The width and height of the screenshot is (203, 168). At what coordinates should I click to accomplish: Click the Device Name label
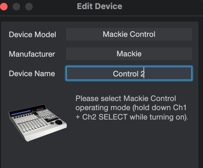point(32,74)
